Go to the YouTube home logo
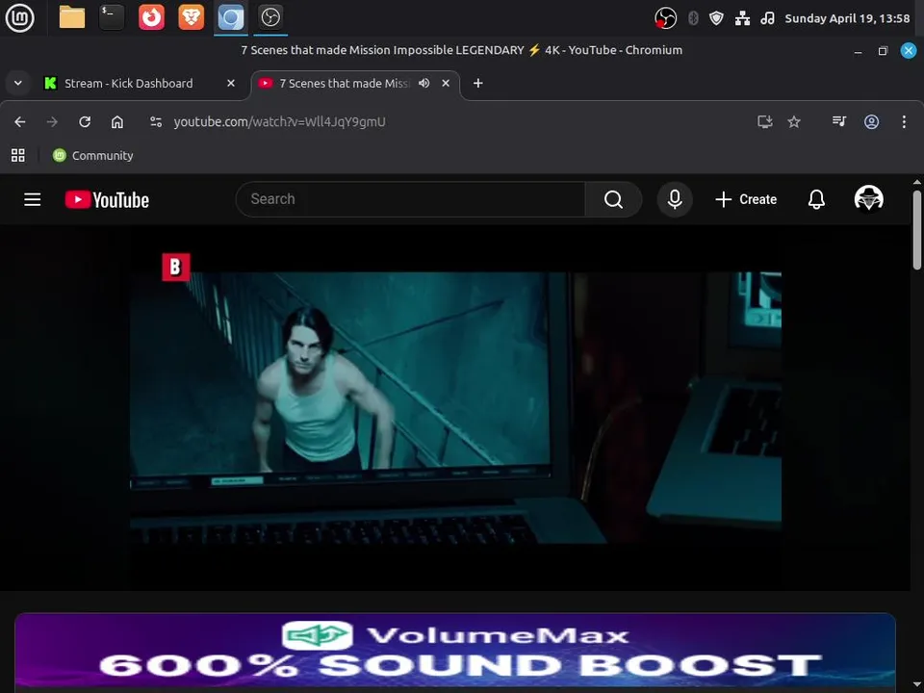924x693 pixels. click(x=107, y=199)
